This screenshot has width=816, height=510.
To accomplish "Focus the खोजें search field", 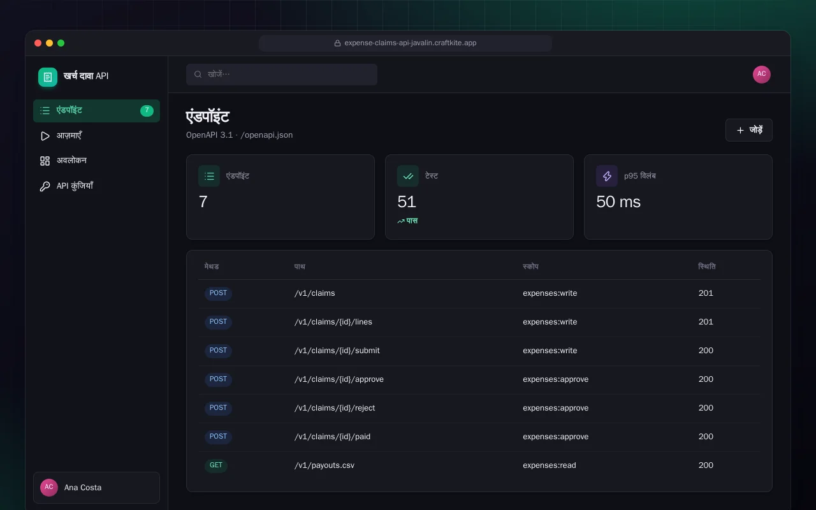I will pyautogui.click(x=282, y=75).
